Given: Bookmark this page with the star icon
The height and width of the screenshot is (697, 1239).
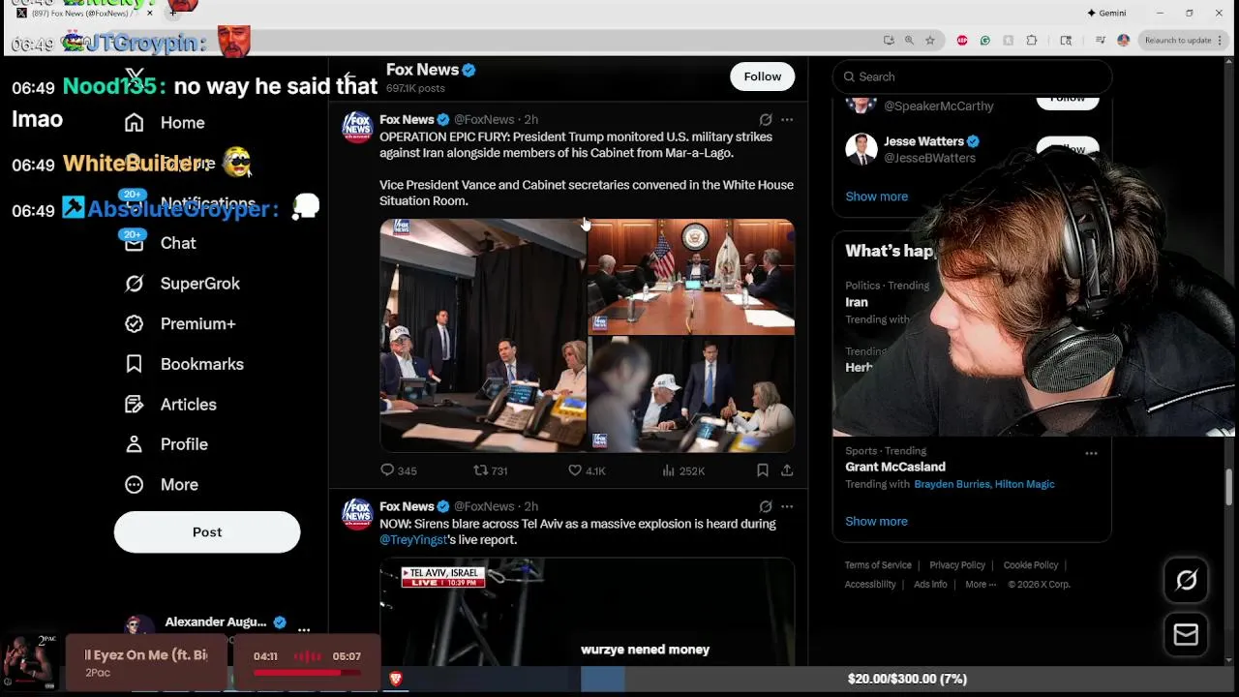Looking at the screenshot, I should tap(930, 41).
